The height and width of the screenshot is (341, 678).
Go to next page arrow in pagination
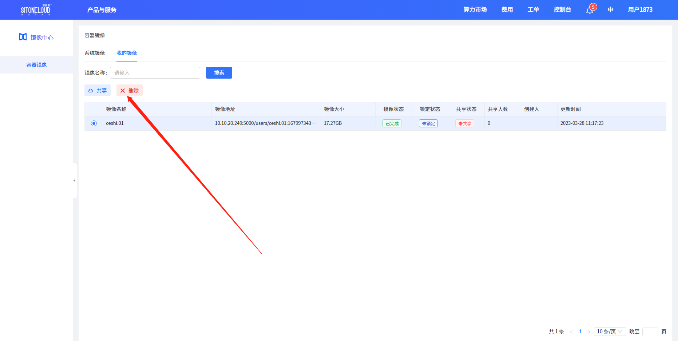coord(589,332)
